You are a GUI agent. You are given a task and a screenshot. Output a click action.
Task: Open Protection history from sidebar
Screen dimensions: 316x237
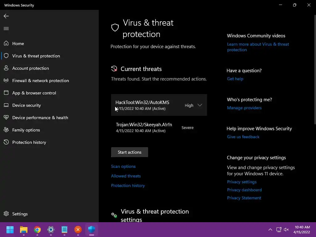pos(29,142)
